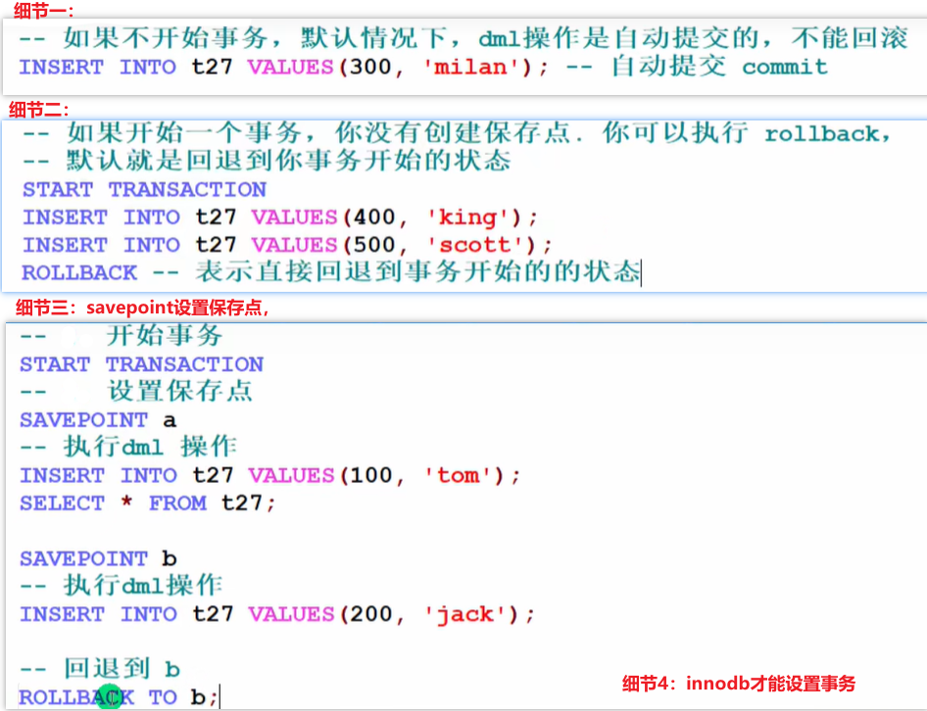Click the INSERT line with value 'jack'

pos(277,614)
